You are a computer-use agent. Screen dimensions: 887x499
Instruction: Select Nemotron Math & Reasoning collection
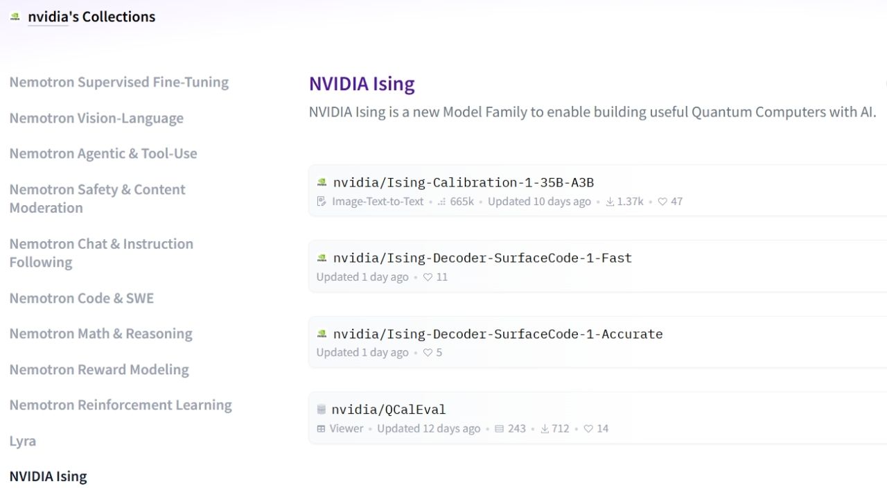click(101, 333)
